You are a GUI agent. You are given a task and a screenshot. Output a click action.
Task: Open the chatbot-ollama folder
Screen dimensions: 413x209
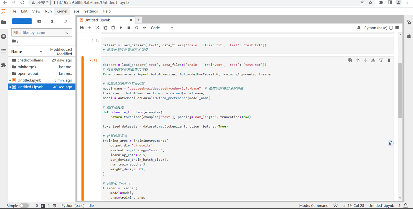click(30, 60)
